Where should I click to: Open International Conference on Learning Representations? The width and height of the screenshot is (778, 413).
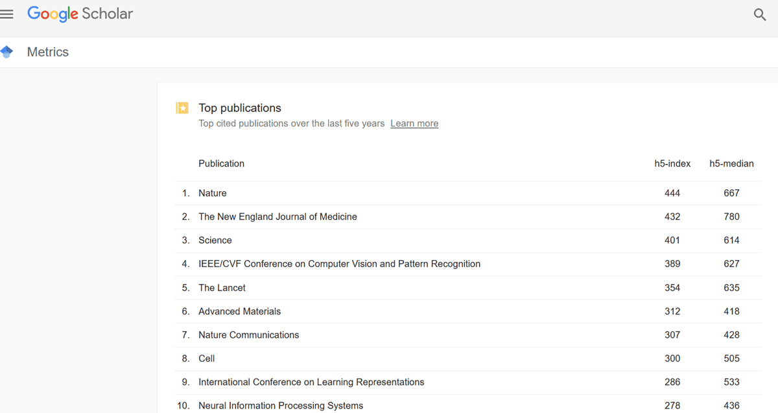pos(311,382)
